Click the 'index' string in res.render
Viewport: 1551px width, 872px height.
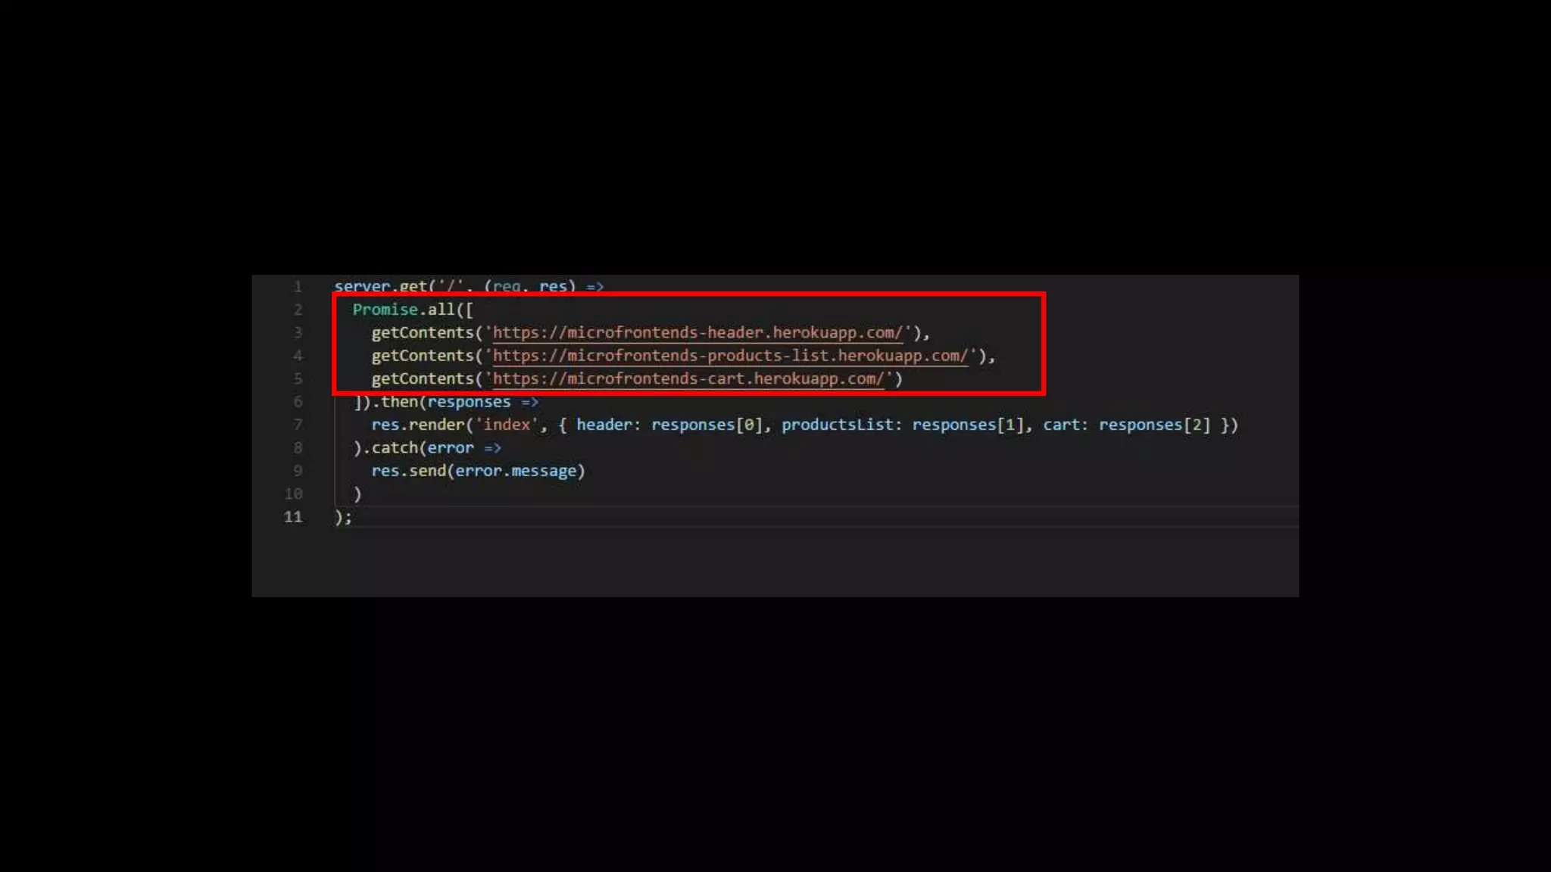507,425
